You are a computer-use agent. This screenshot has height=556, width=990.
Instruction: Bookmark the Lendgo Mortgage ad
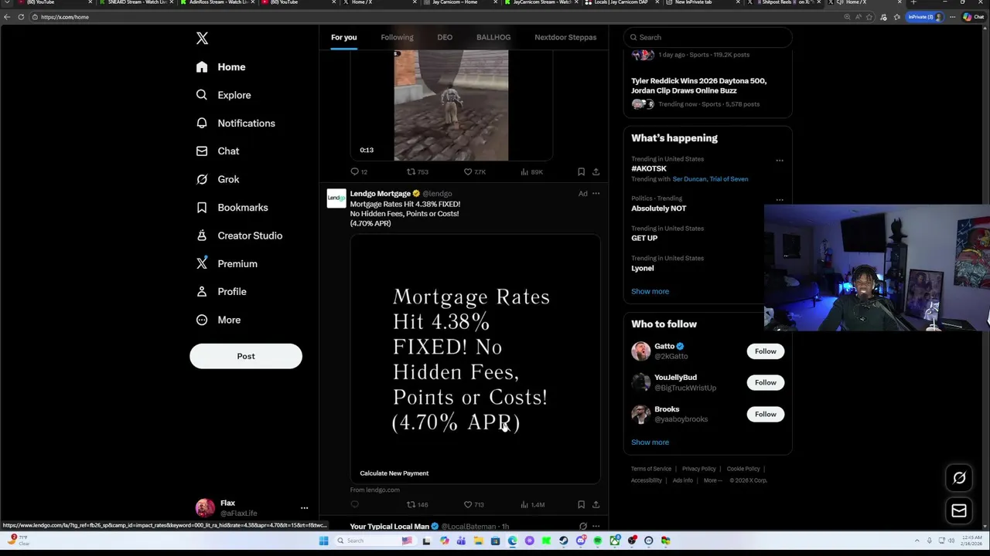[x=581, y=505]
